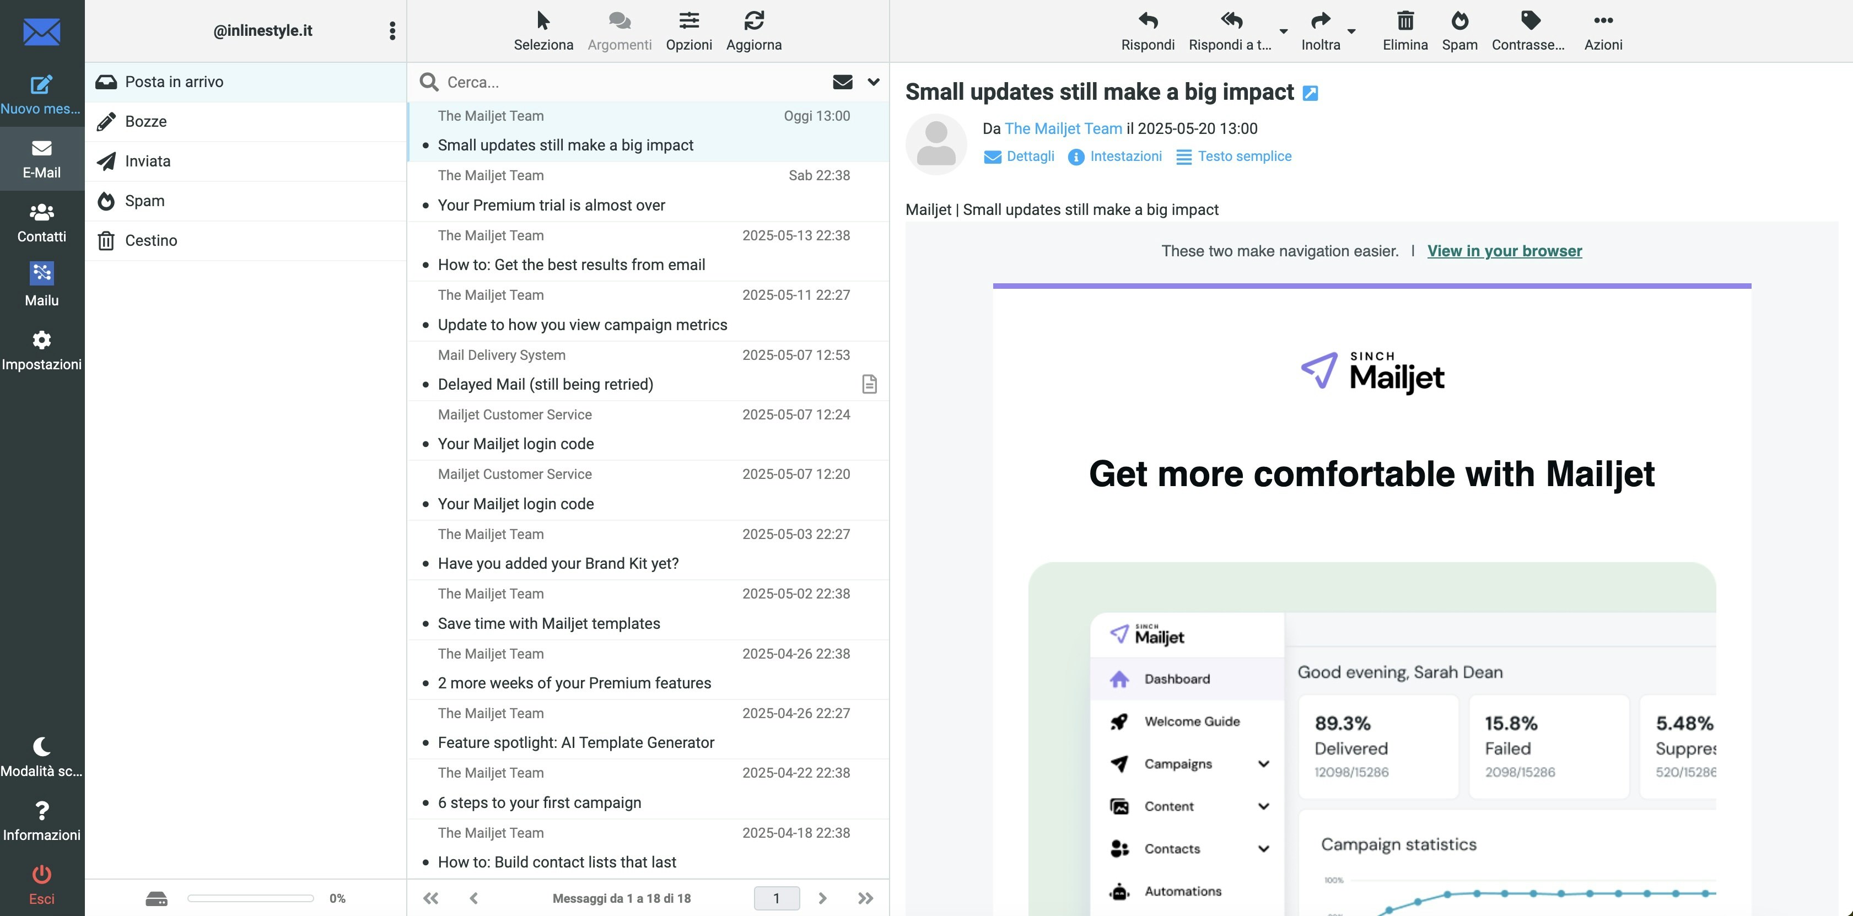The width and height of the screenshot is (1853, 916).
Task: Open the Contrassegna tag icon
Action: click(x=1530, y=21)
